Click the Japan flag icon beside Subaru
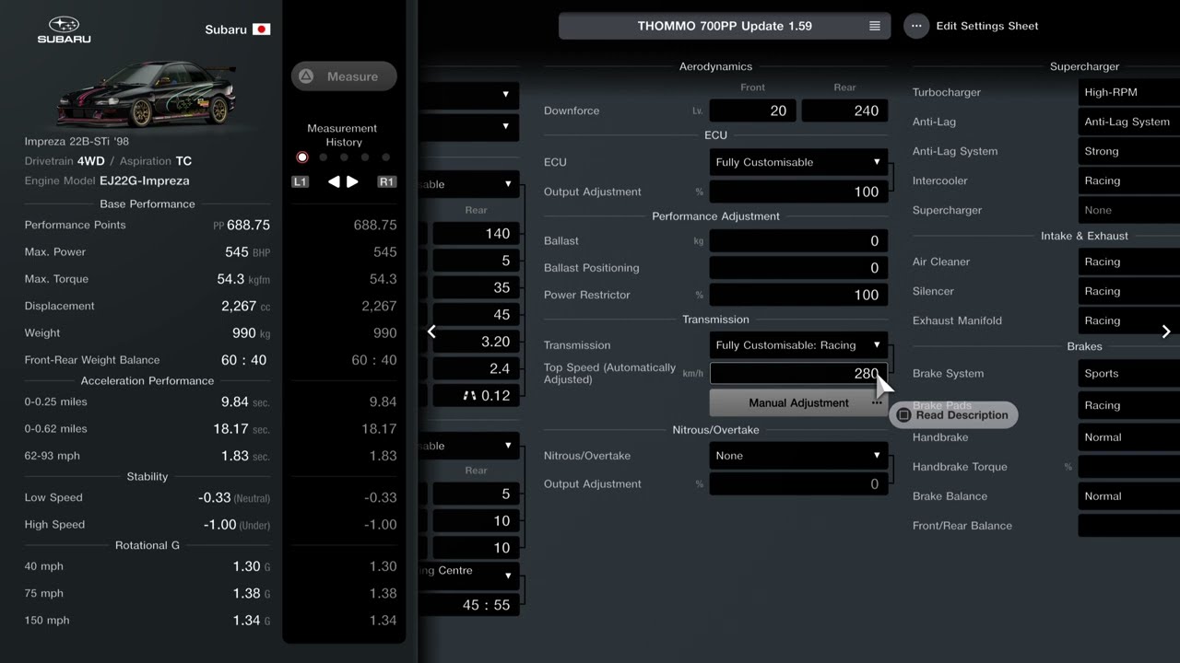This screenshot has height=663, width=1180. 262,29
